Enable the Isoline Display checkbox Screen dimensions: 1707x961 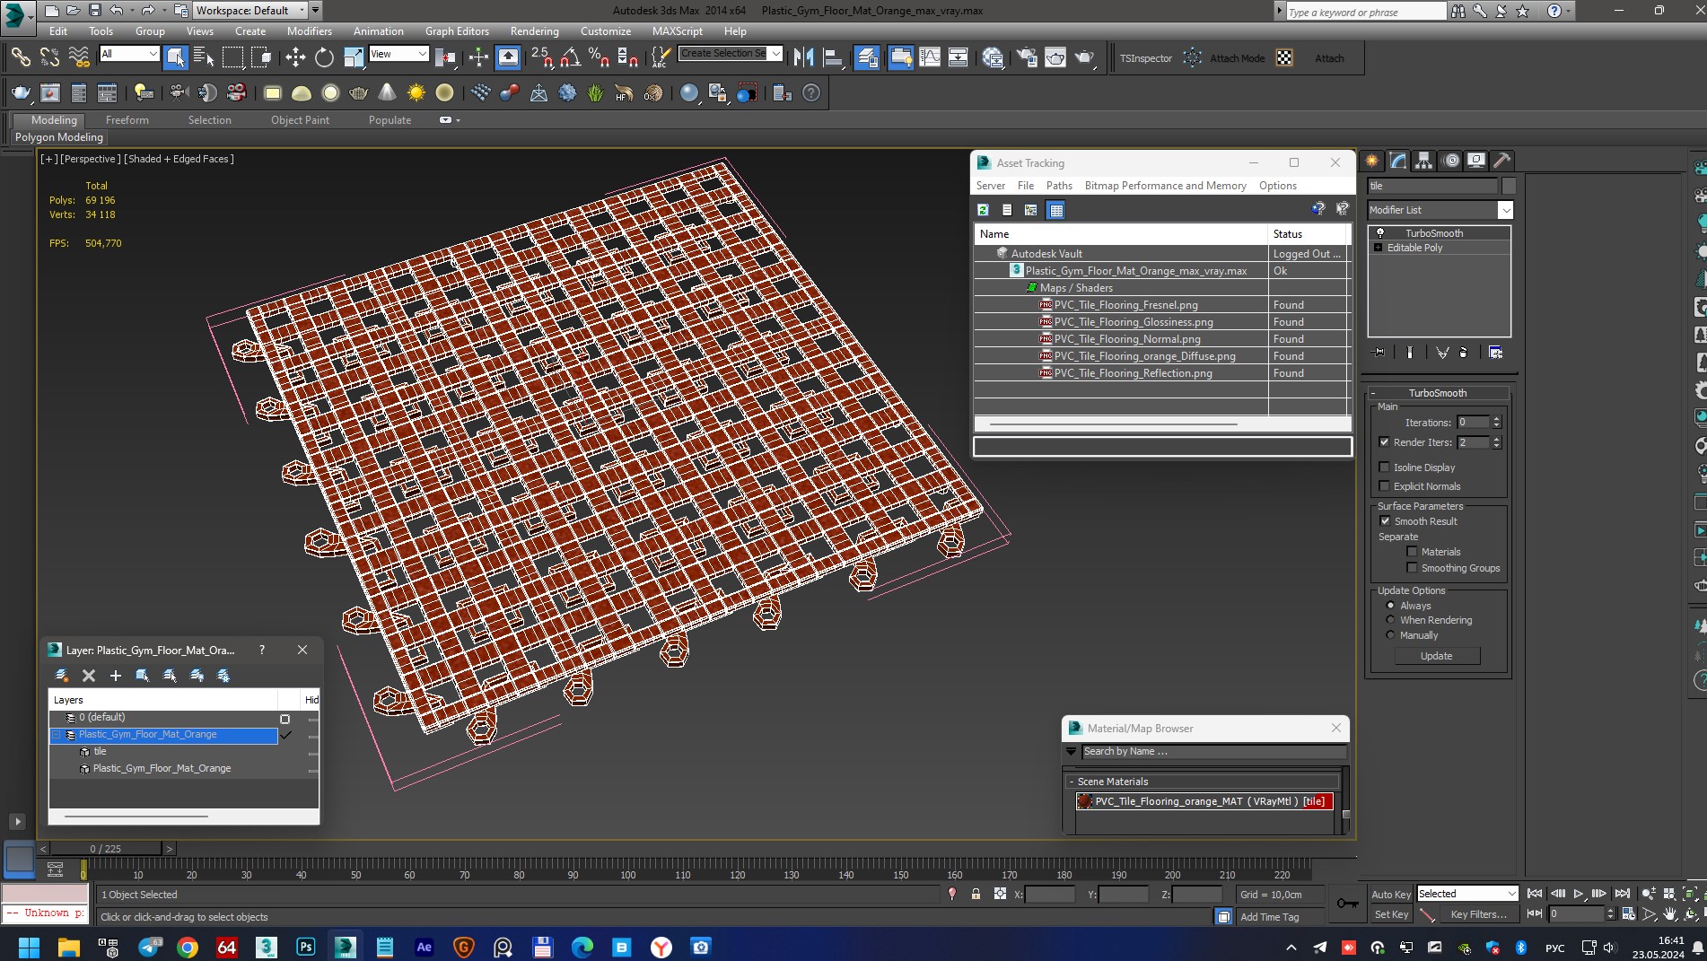[1384, 467]
